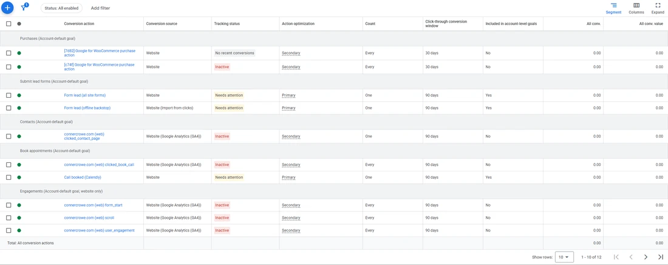Viewport: 668px width, 265px height.
Task: Open the connercrowe.com (web) scroll link
Action: 89,218
